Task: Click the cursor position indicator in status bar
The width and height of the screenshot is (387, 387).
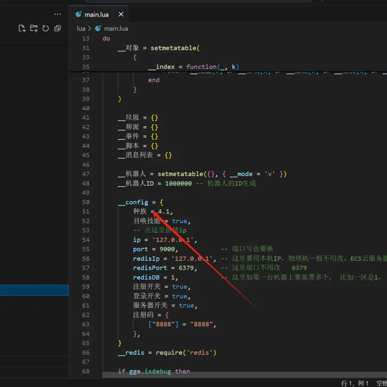Action: (355, 383)
